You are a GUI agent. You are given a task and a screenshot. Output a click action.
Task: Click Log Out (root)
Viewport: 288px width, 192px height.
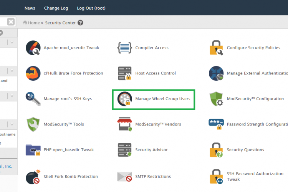point(91,8)
